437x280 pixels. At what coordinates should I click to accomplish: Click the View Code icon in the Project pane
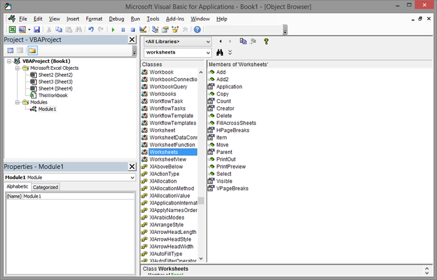[11, 51]
